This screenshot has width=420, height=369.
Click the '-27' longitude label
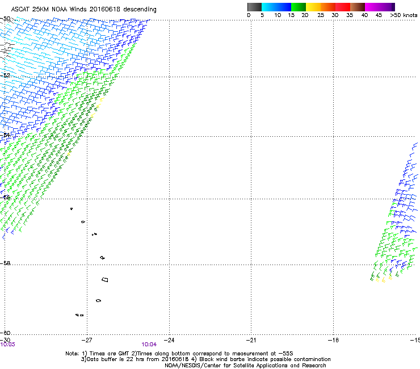coord(87,340)
